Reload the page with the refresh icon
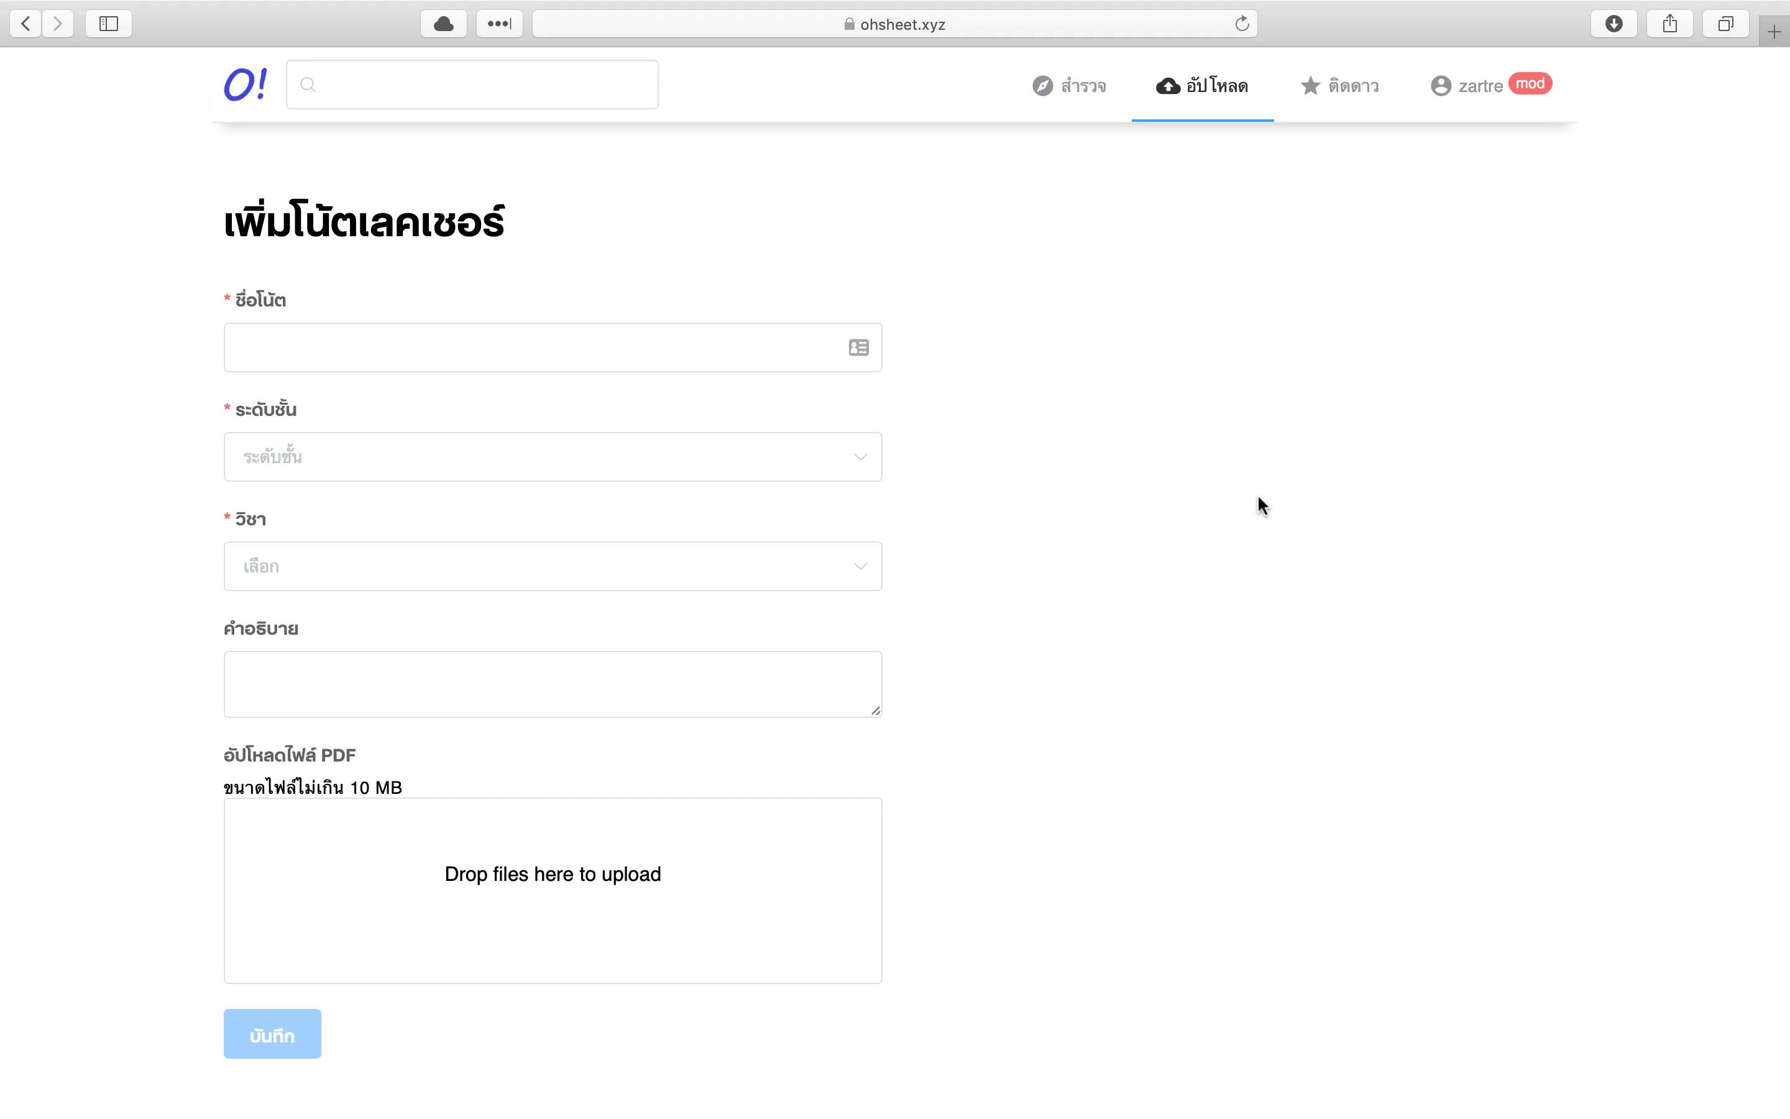1790x1119 pixels. 1242,24
